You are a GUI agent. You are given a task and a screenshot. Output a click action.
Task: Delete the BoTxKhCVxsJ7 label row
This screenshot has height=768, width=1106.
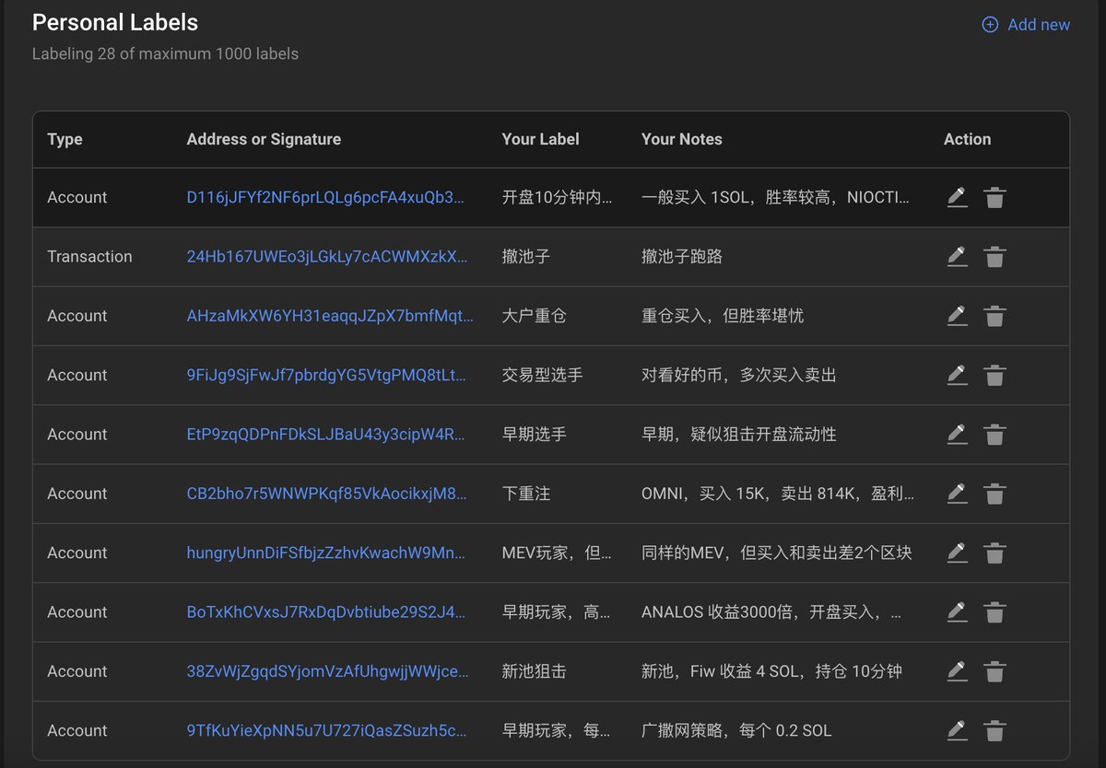click(x=994, y=611)
